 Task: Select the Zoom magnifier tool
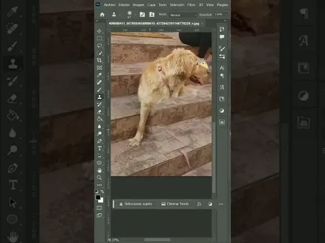100,178
